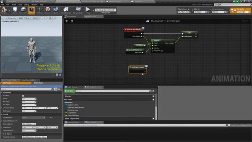Click the Find Results search magnifier icon
The height and width of the screenshot is (142, 252).
227,125
